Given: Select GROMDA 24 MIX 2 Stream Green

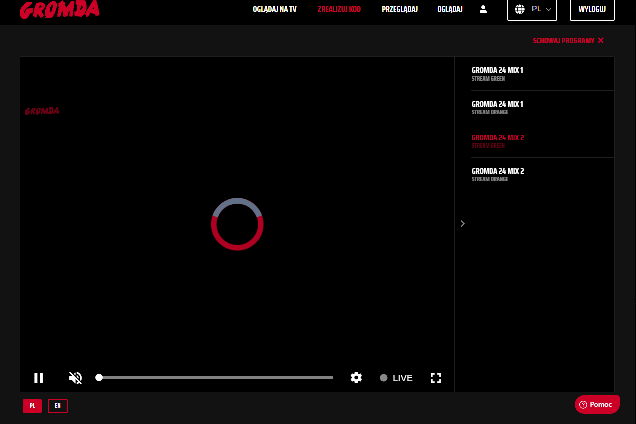Looking at the screenshot, I should (543, 141).
